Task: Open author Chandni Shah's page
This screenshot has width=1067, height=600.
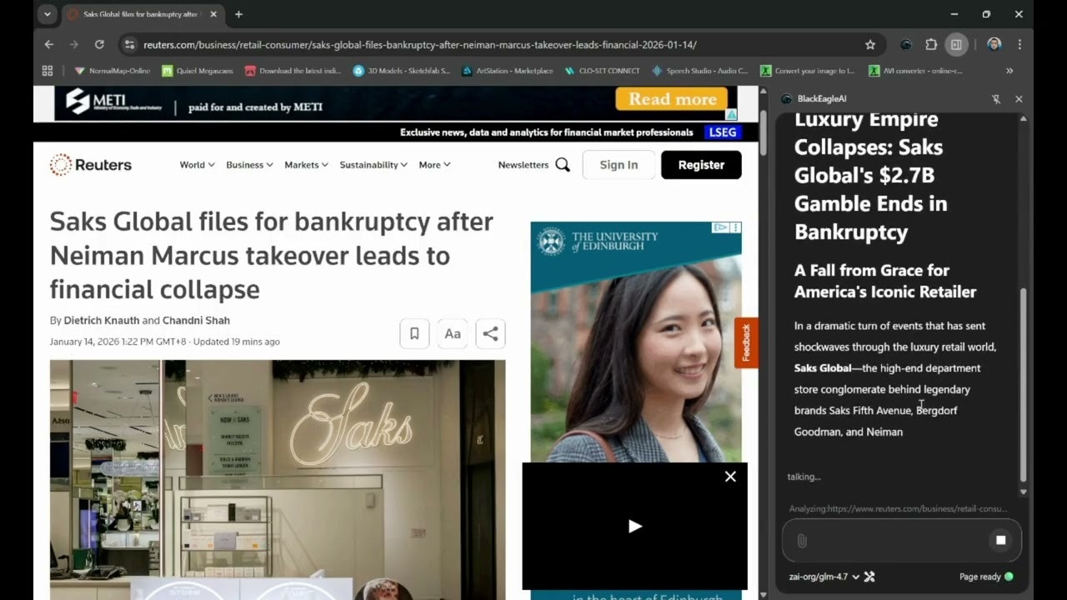Action: [196, 321]
